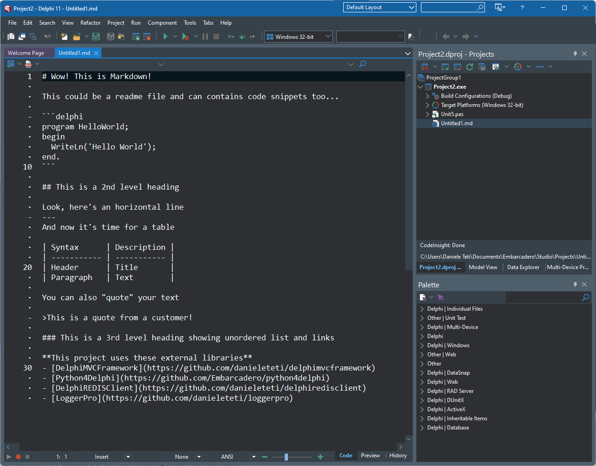Click the target platform circle icon in Projects toolbar
Screen dimensions: 596x466
(518, 67)
